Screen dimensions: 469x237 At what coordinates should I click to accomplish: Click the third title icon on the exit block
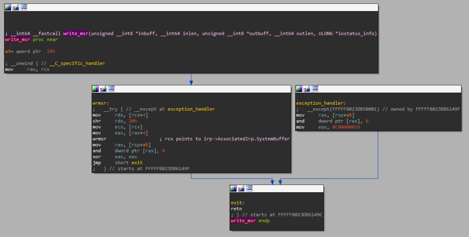249,188
